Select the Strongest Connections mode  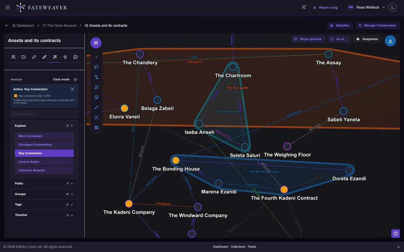point(44,145)
